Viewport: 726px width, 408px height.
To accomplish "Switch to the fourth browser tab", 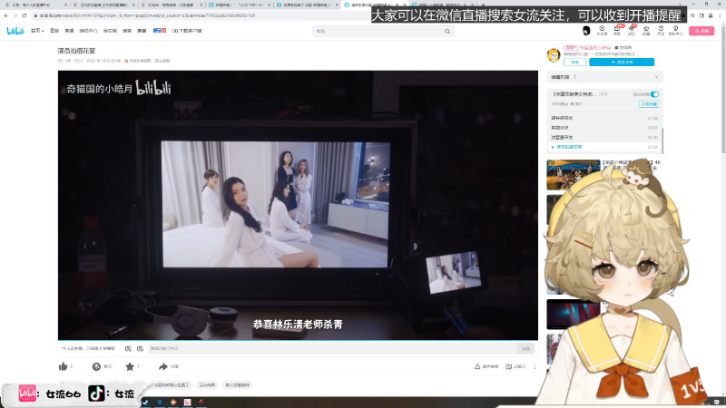I will coord(239,5).
